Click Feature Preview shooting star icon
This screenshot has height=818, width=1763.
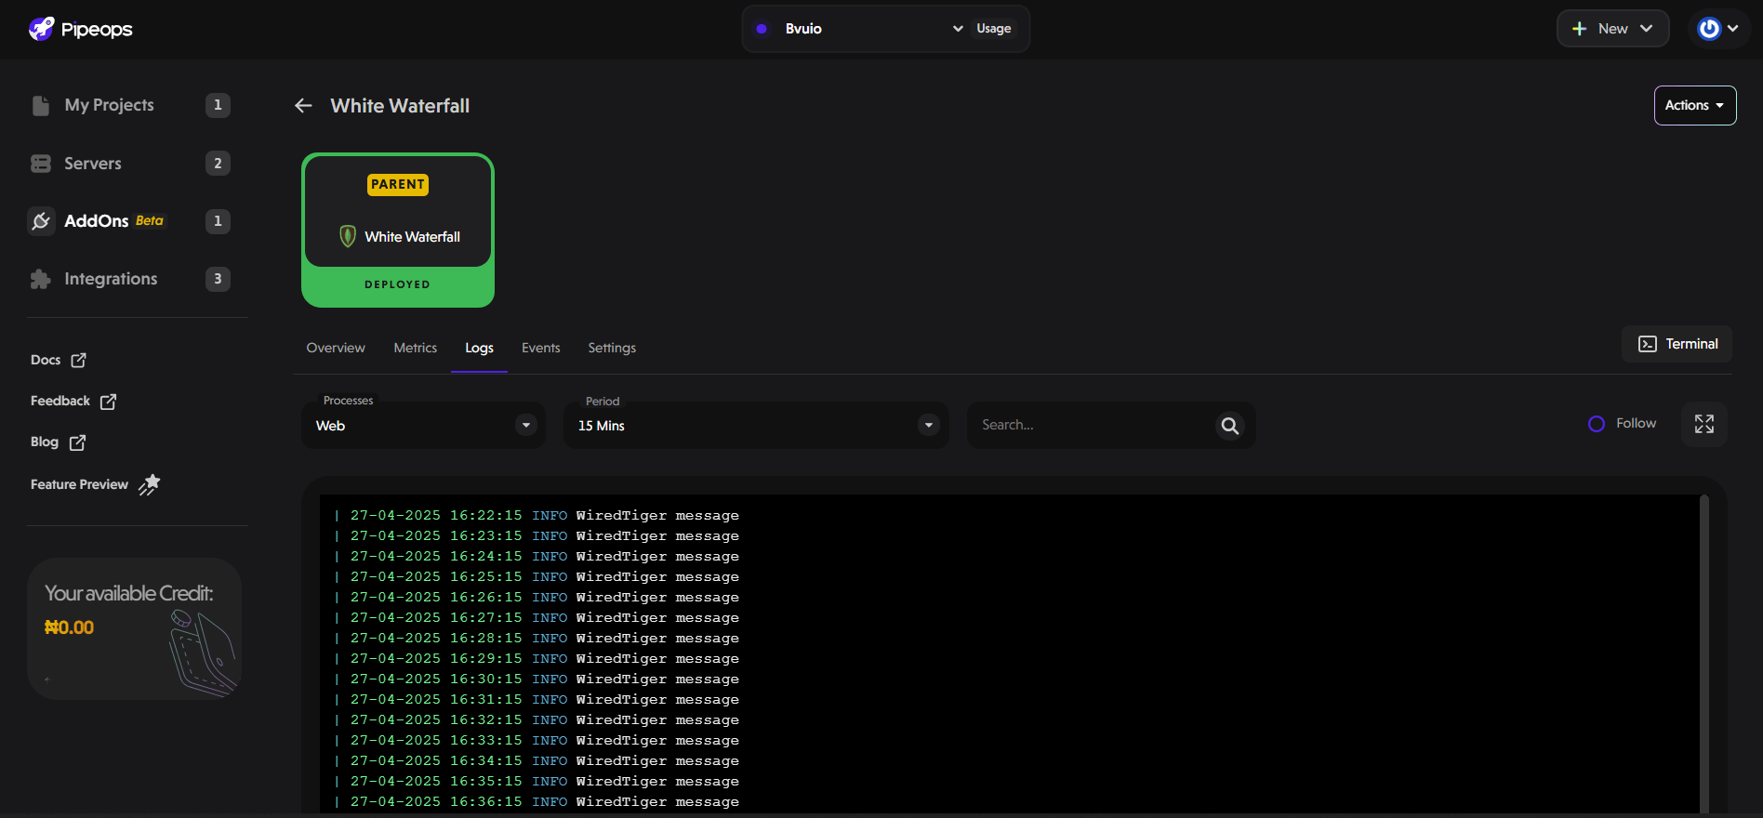pyautogui.click(x=150, y=484)
